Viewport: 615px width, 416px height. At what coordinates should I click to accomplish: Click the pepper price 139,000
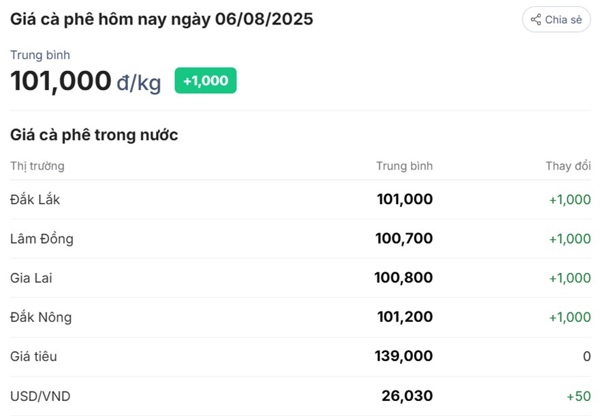pyautogui.click(x=404, y=356)
